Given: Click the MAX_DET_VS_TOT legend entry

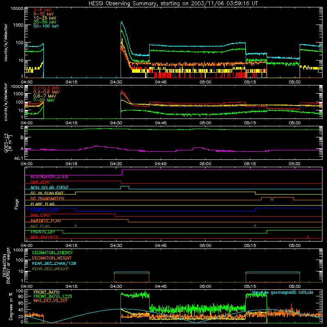Looking at the screenshot, I should 51,300.
